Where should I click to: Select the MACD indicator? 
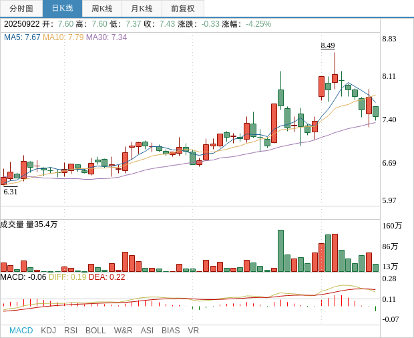(x=21, y=331)
